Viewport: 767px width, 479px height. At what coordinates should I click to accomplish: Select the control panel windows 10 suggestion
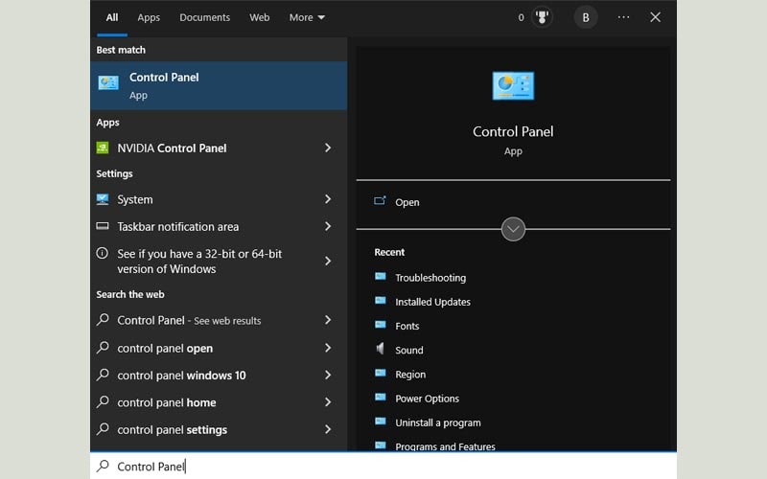(x=219, y=375)
